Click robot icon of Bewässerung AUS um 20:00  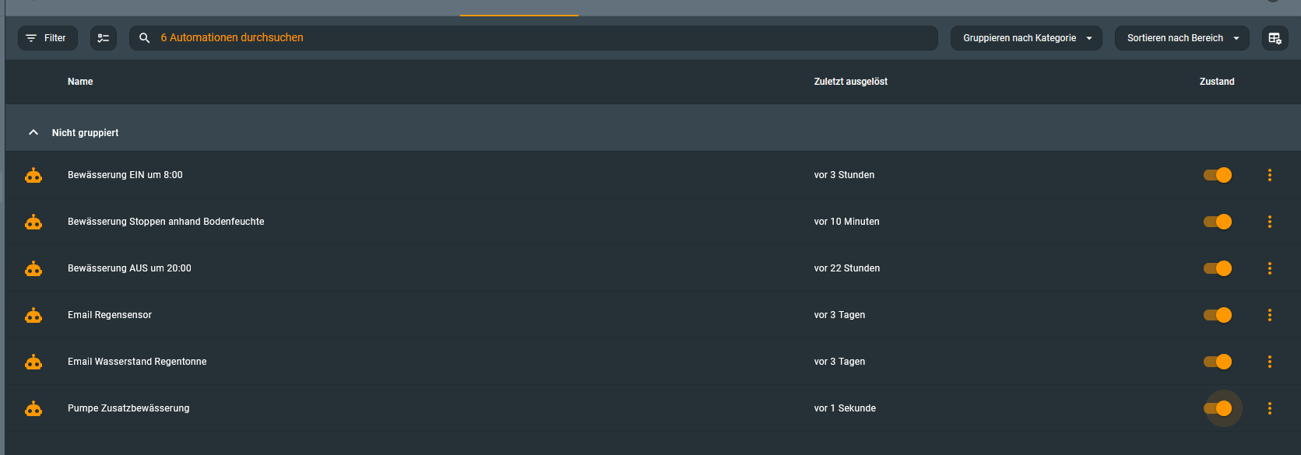pyautogui.click(x=33, y=268)
